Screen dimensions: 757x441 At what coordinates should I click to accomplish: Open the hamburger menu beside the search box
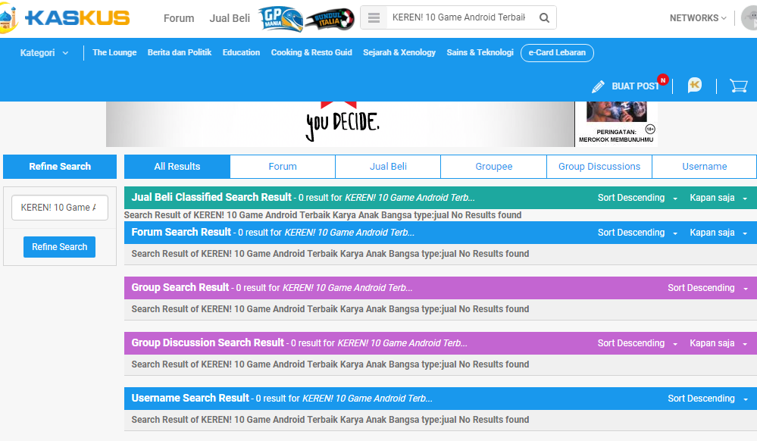click(x=374, y=18)
